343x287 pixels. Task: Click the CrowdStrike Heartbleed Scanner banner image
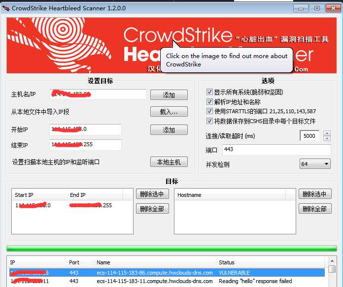[x=171, y=45]
